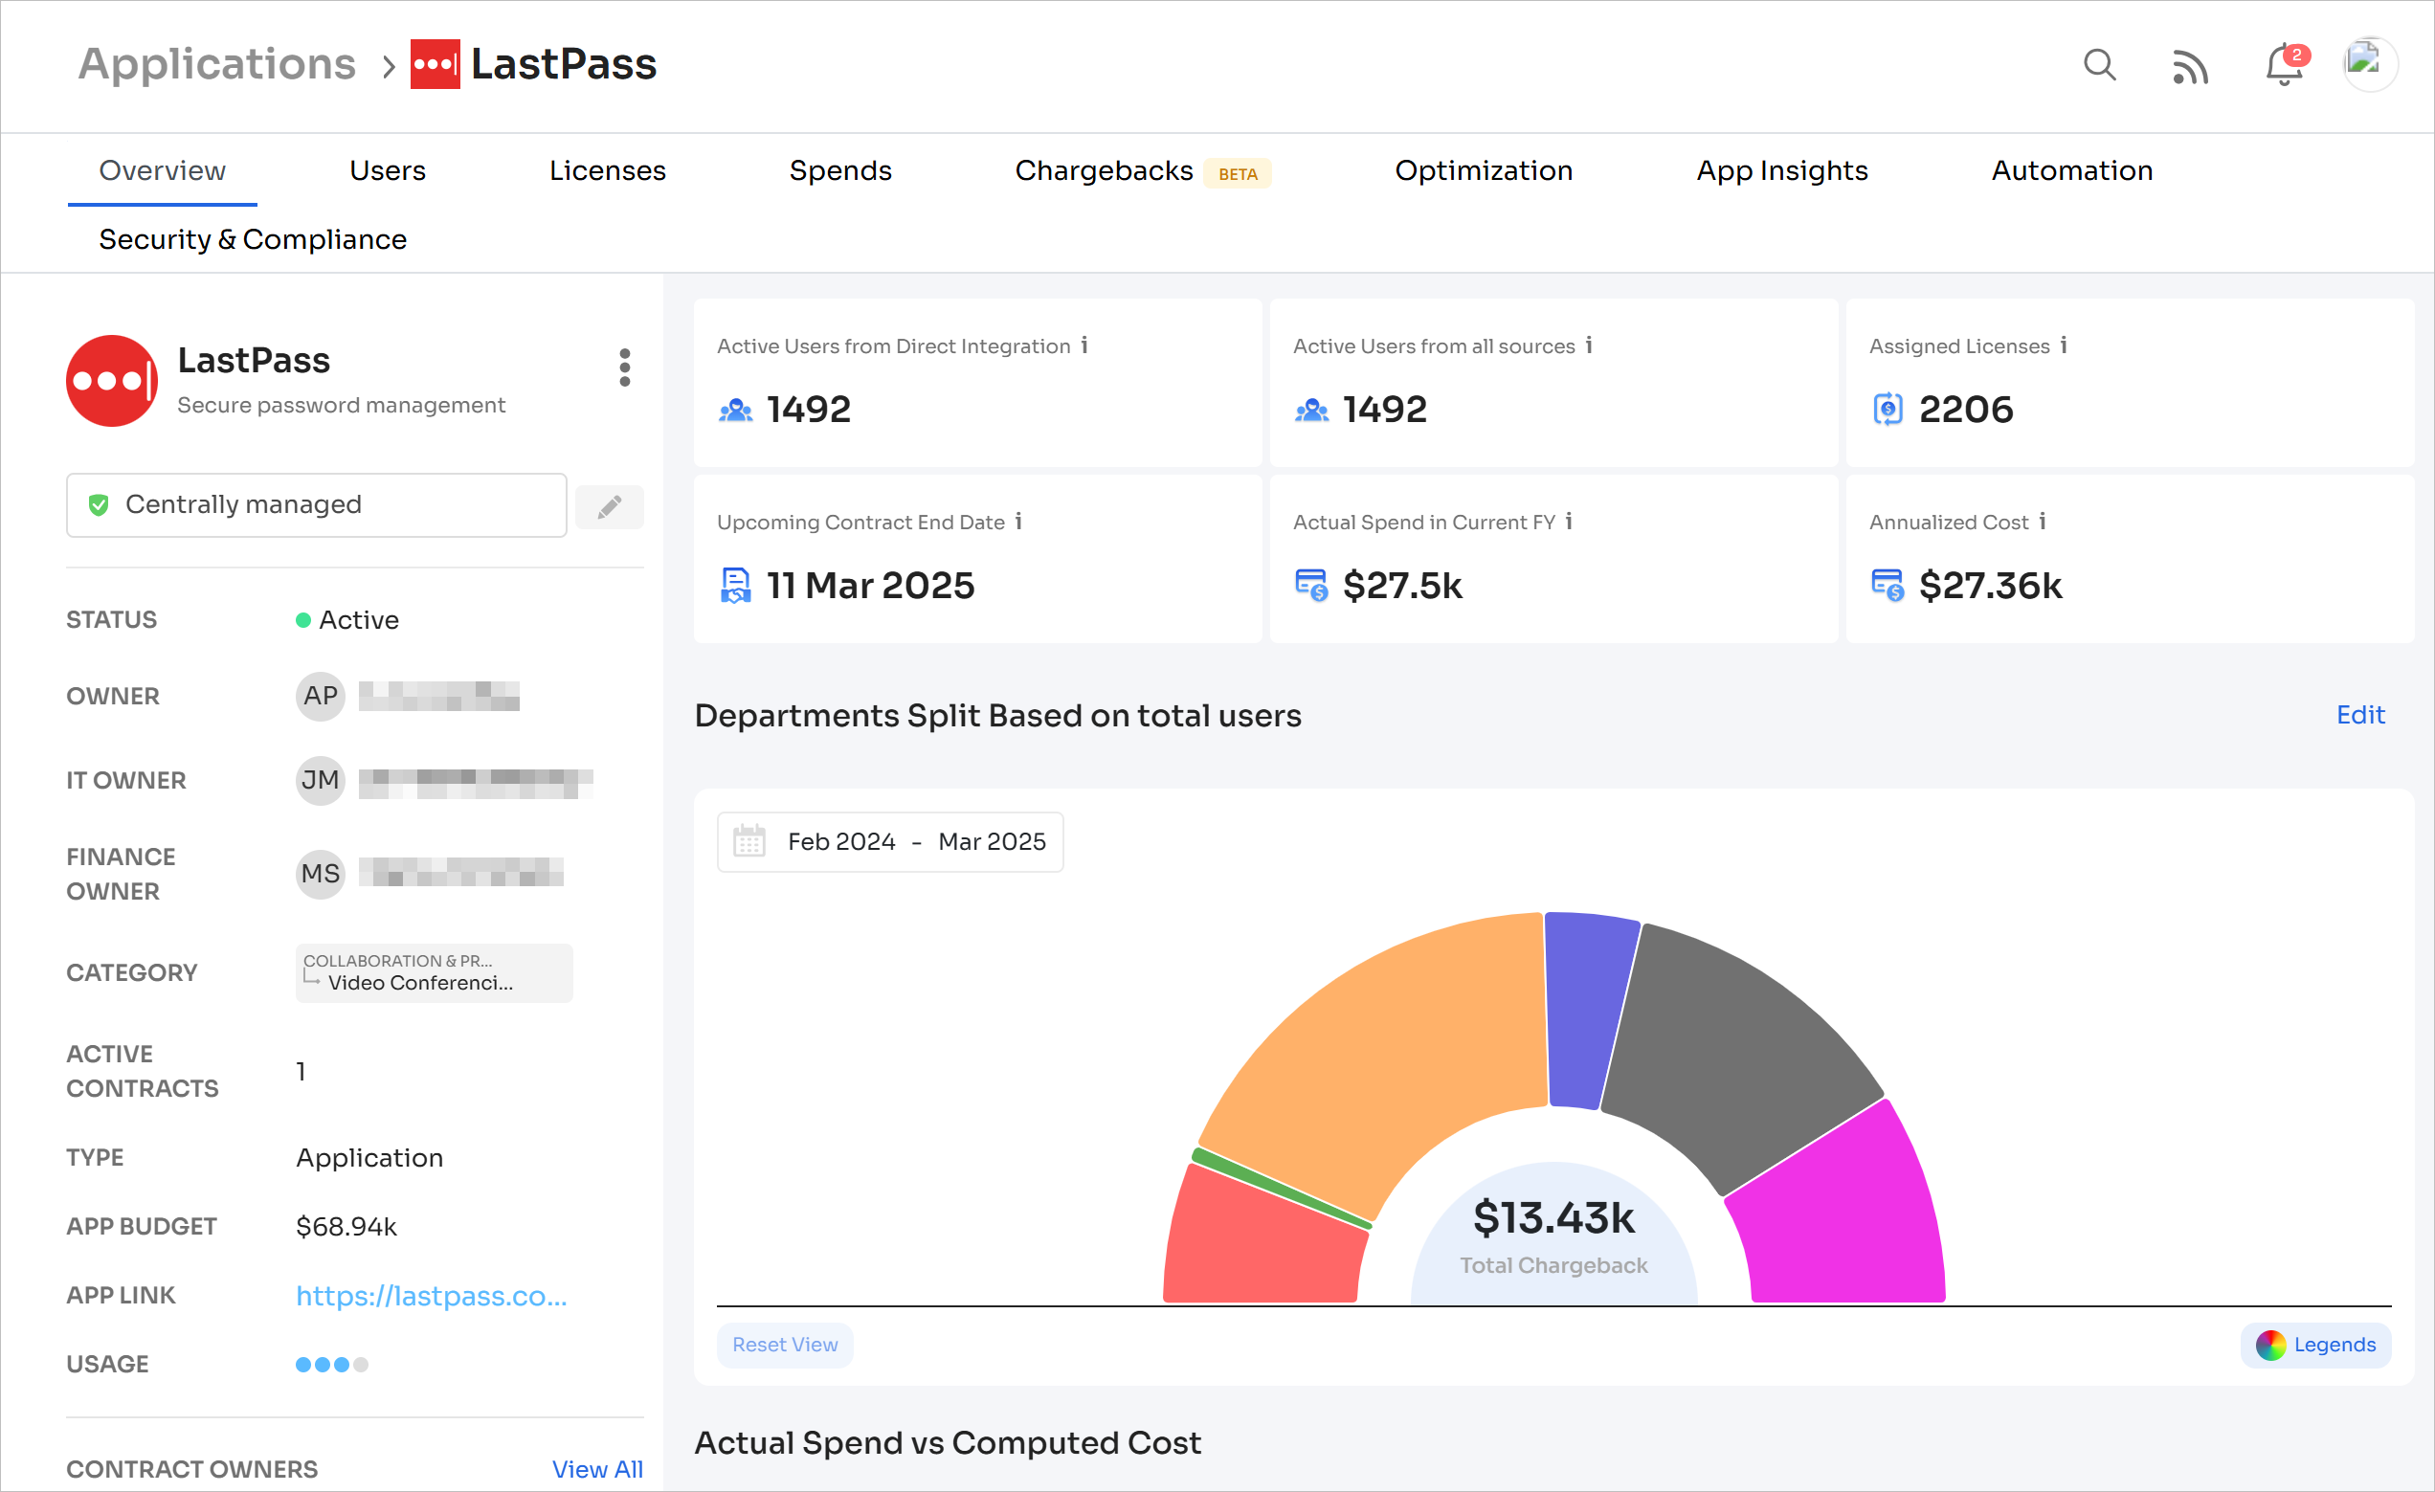Go to the Chargebacks tab
The width and height of the screenshot is (2435, 1492).
1104,171
